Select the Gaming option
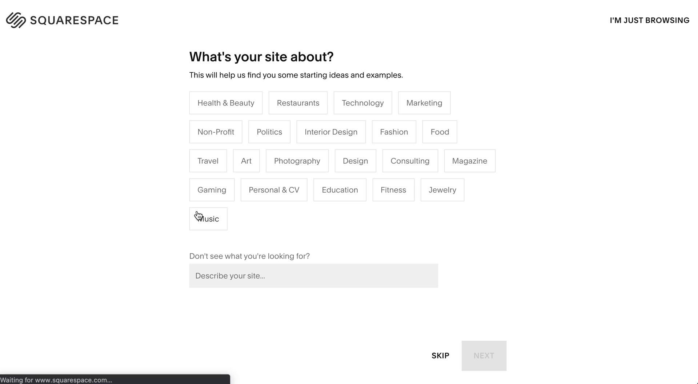The image size is (698, 384). coord(212,190)
